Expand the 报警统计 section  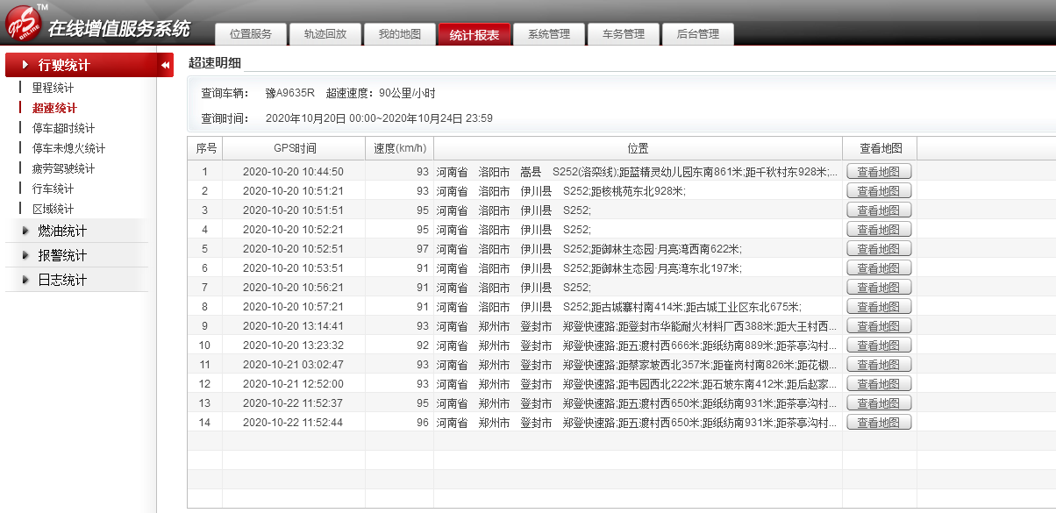coord(61,256)
